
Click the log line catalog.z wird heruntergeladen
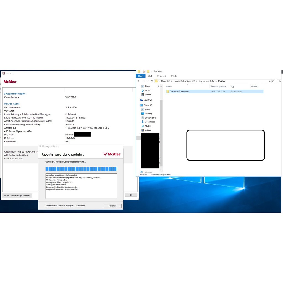click(x=59, y=182)
